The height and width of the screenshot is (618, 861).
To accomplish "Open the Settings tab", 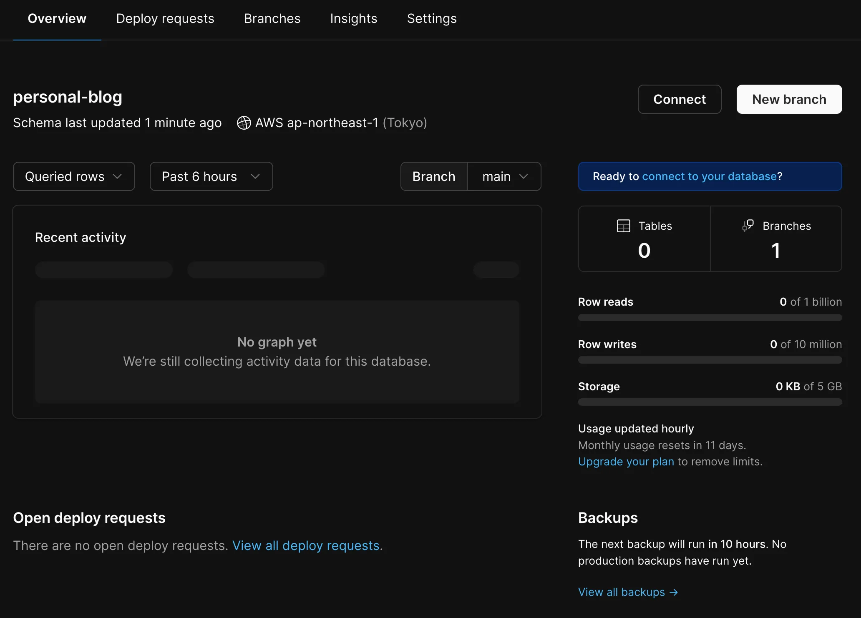I will pos(432,19).
